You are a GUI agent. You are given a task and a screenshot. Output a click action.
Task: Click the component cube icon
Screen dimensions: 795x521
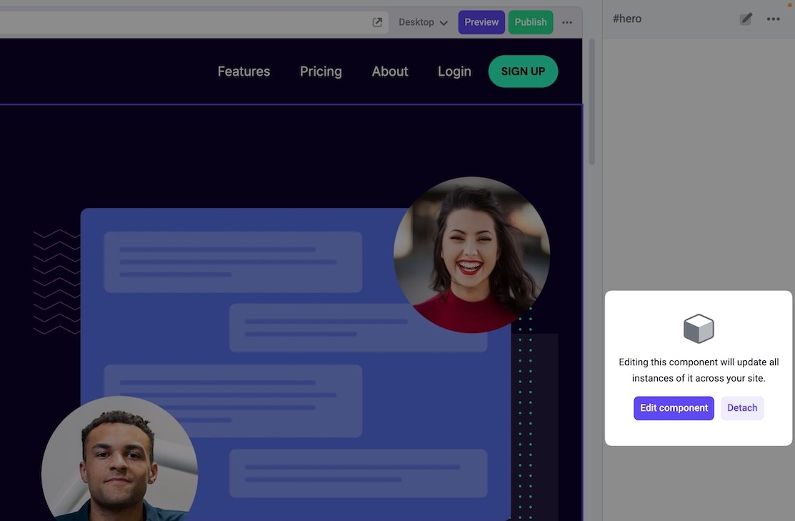698,328
